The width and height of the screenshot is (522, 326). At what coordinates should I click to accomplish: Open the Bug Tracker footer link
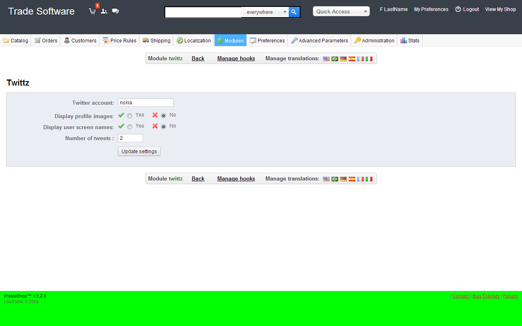(486, 296)
